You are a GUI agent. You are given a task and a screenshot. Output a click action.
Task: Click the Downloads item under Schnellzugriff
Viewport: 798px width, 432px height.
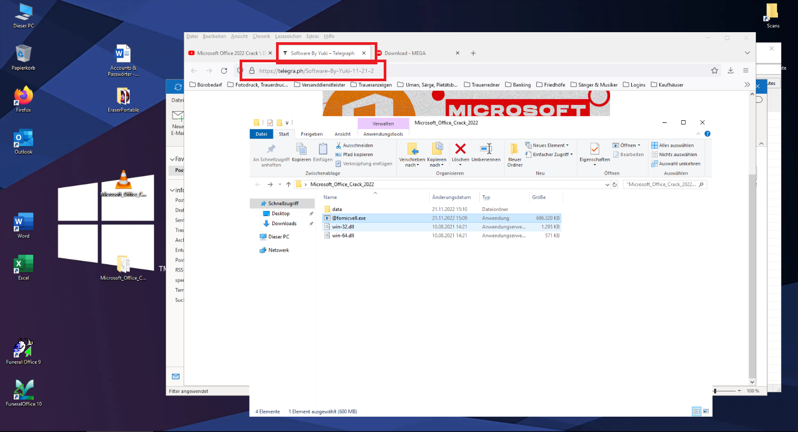pos(284,224)
